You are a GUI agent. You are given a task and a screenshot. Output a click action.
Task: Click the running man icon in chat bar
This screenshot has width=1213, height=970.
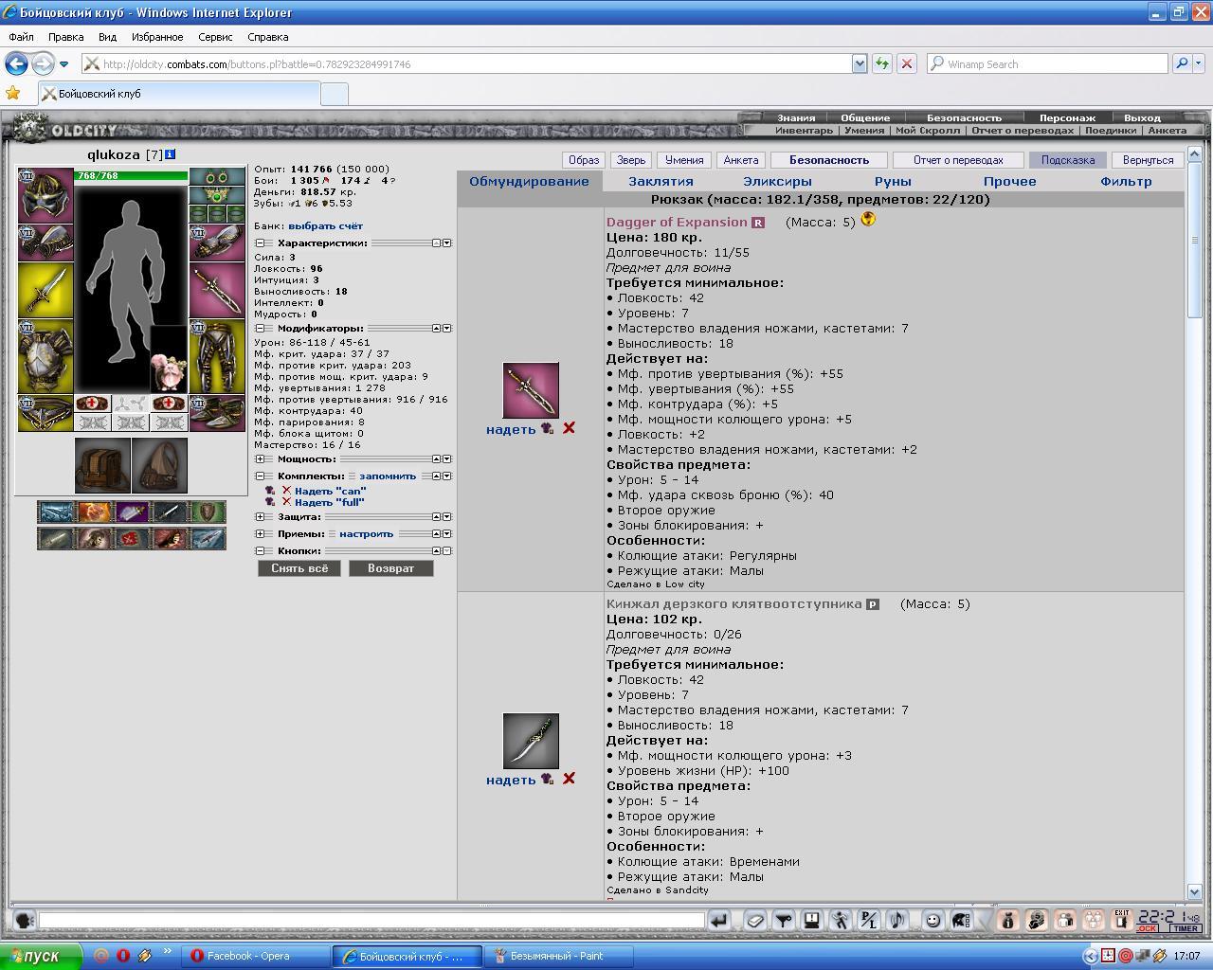[x=840, y=920]
